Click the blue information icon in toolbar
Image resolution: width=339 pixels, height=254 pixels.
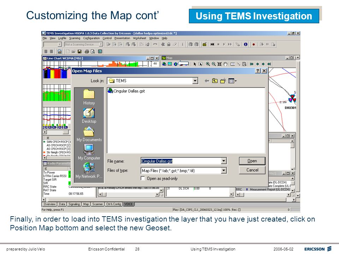click(246, 44)
